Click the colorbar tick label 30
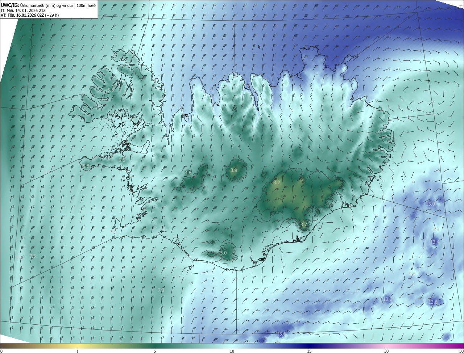464x354 pixels. (x=386, y=351)
